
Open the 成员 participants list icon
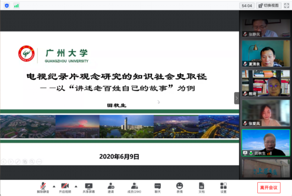point(134,188)
